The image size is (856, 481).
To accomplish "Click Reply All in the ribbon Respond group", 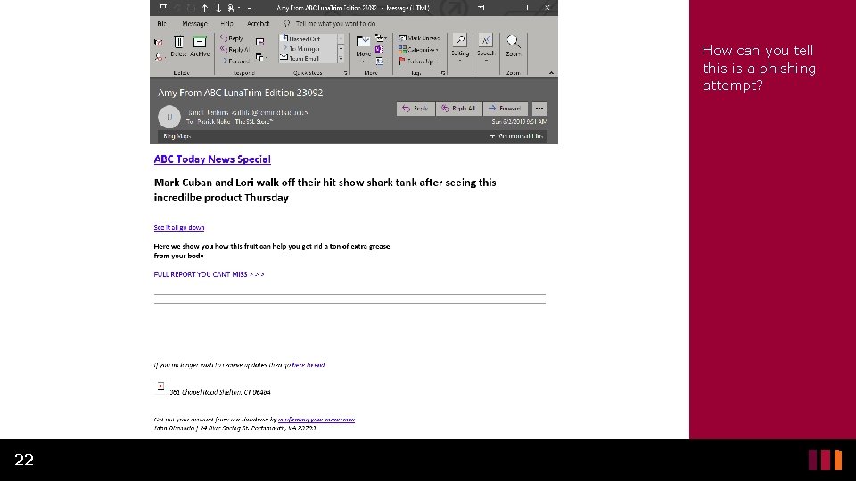I will [x=235, y=50].
